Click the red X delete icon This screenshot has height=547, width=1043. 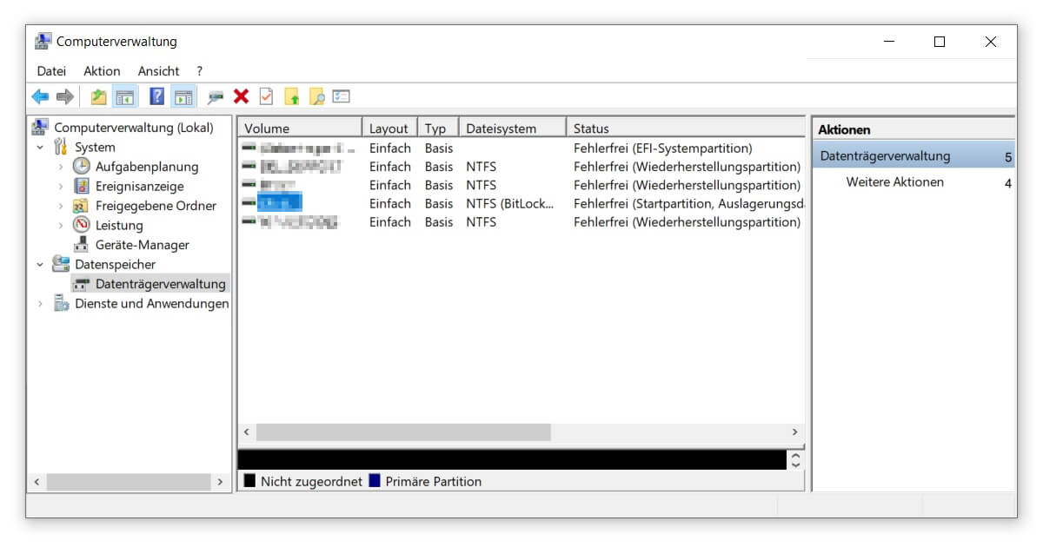(241, 97)
